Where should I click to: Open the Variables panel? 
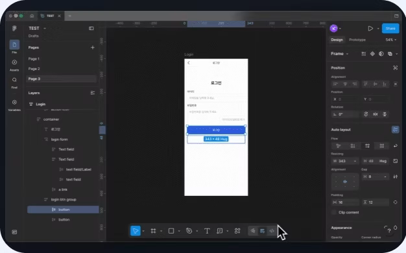click(x=14, y=102)
